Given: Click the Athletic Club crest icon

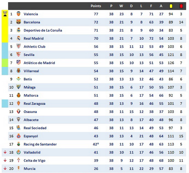Looking at the screenshot, I should tap(18, 47).
